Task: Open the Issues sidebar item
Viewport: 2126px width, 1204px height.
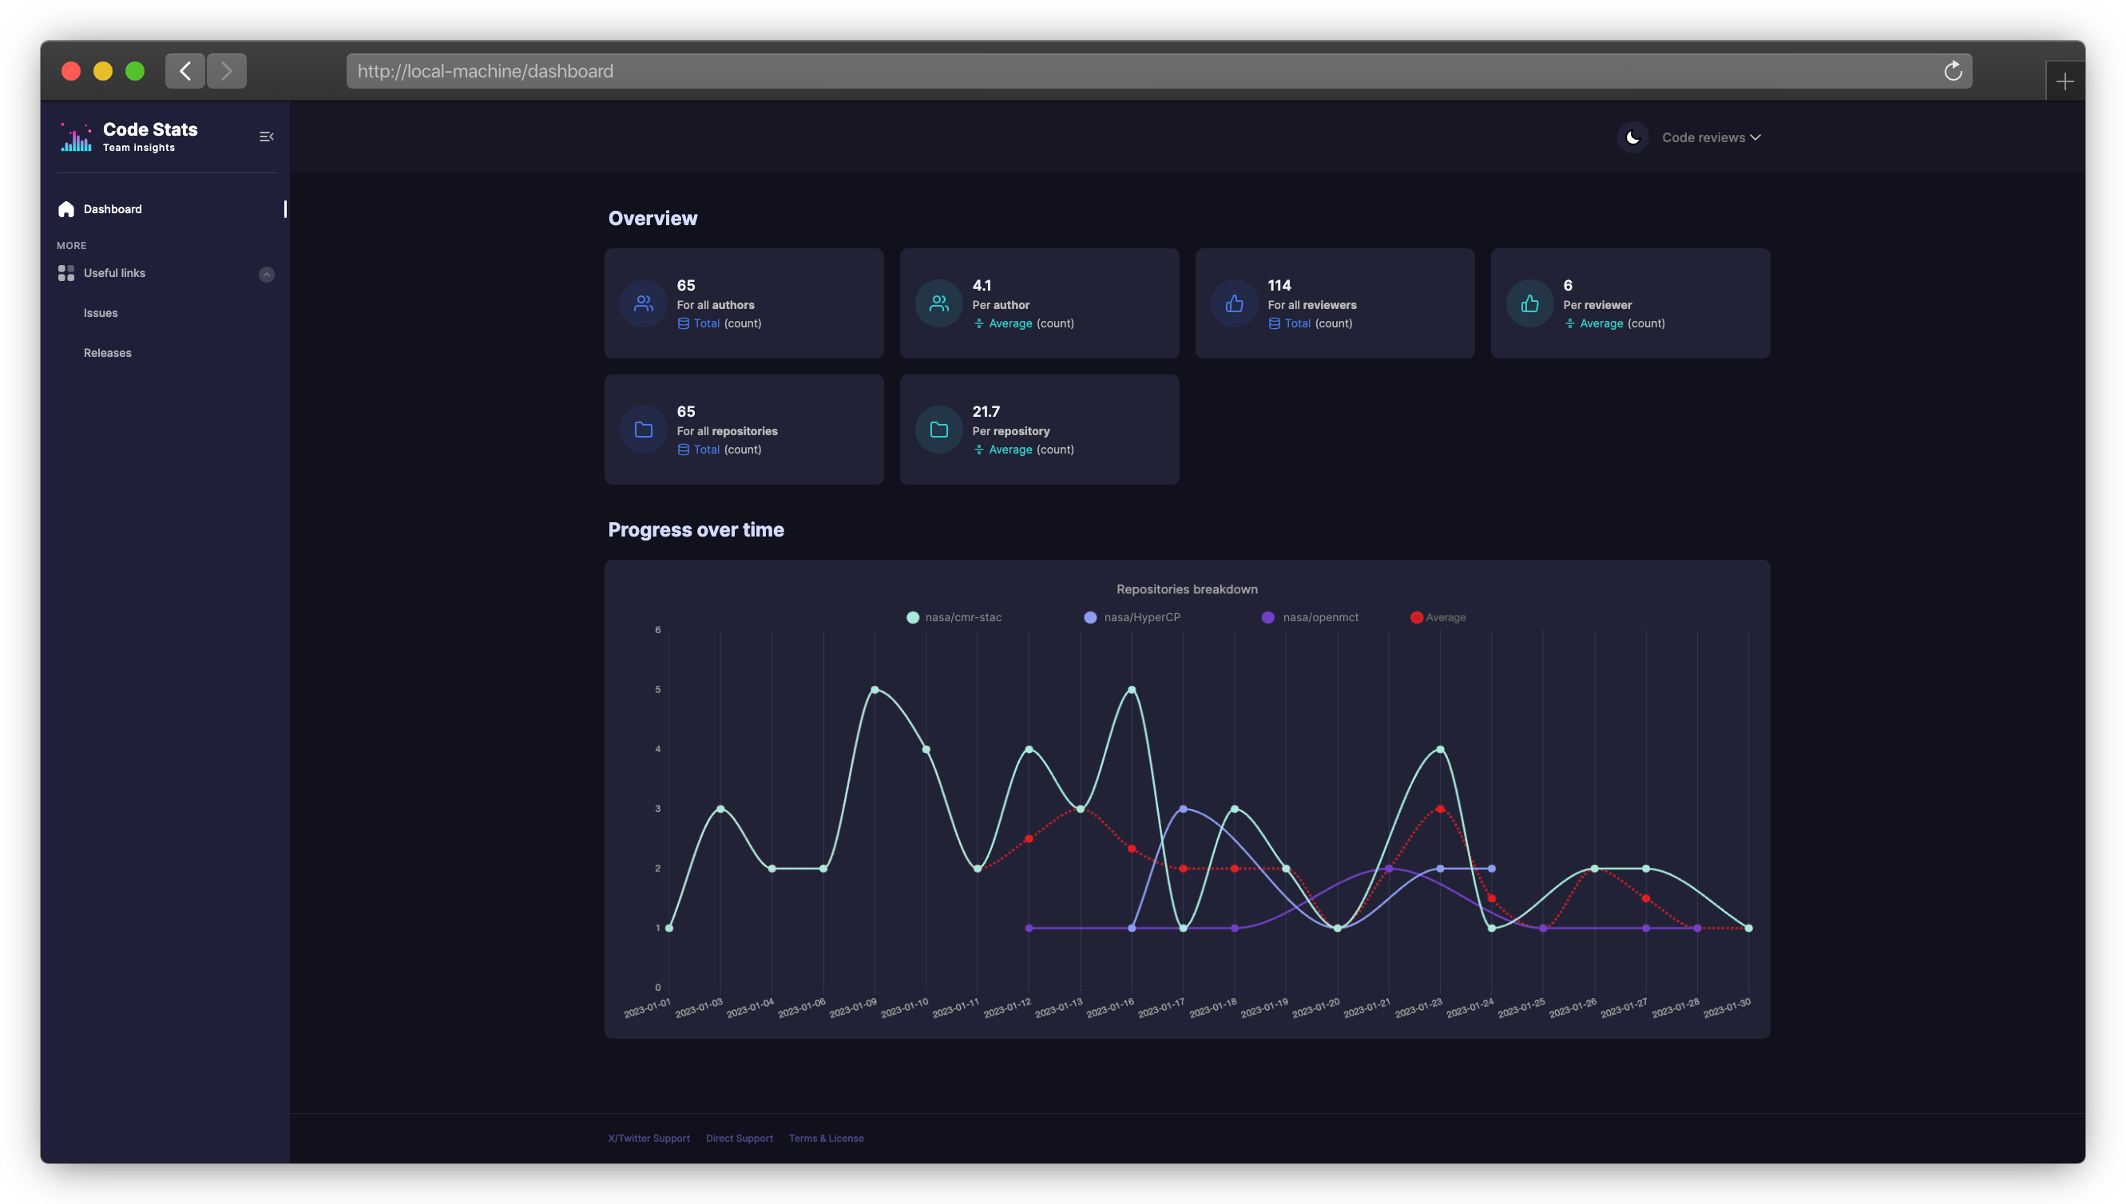Action: pyautogui.click(x=101, y=314)
